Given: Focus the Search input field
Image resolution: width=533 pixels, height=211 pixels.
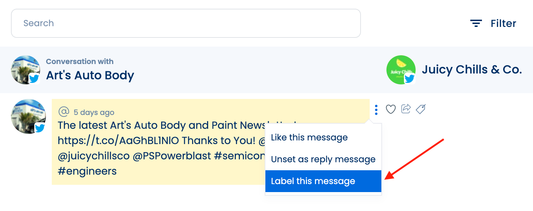Looking at the screenshot, I should point(186,23).
